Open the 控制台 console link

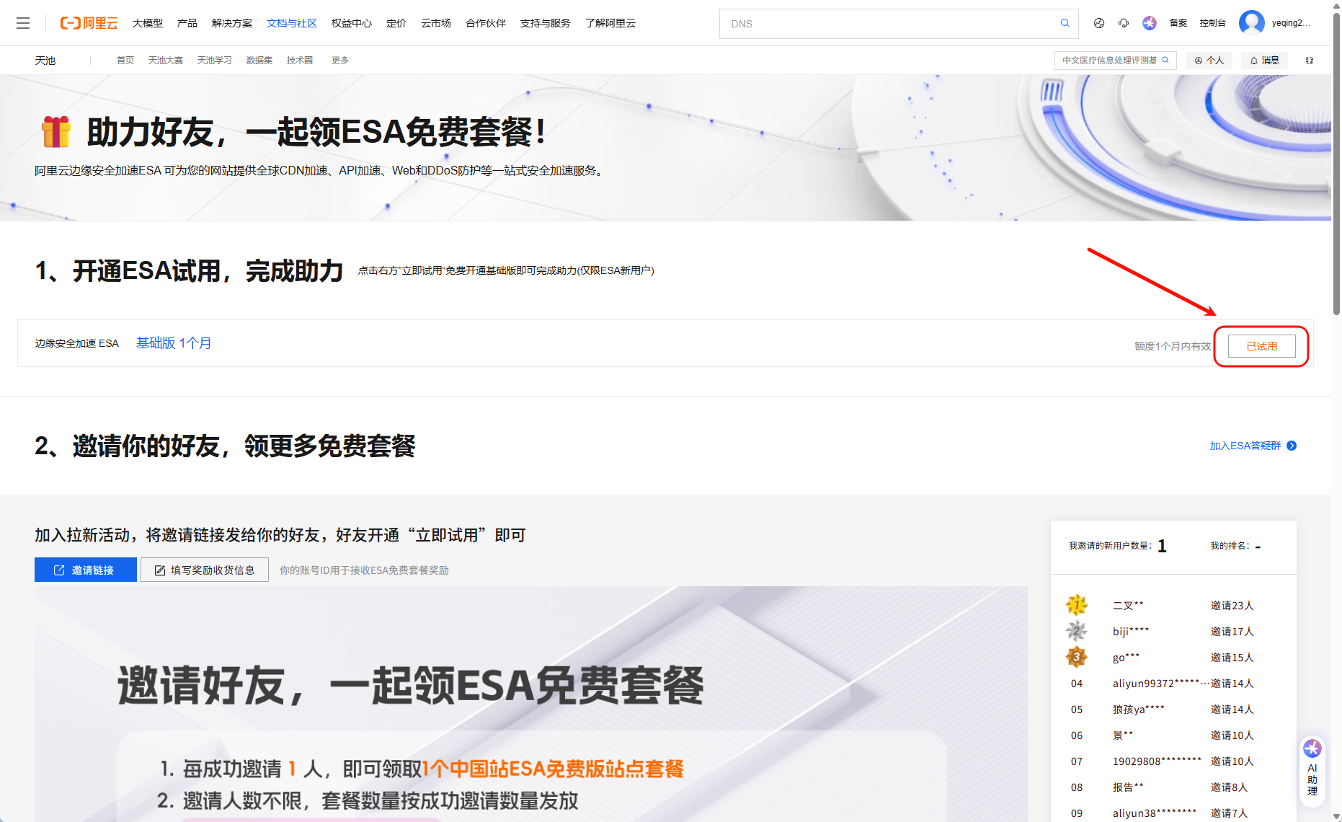(1213, 23)
